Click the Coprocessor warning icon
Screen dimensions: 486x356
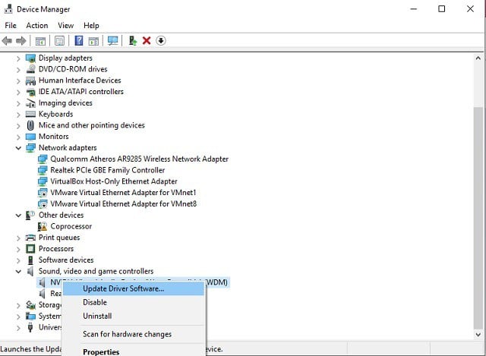coord(43,226)
